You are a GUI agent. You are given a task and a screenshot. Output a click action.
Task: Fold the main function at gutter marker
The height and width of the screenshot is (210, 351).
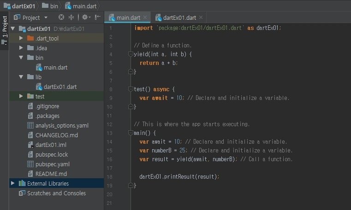pyautogui.click(x=131, y=133)
